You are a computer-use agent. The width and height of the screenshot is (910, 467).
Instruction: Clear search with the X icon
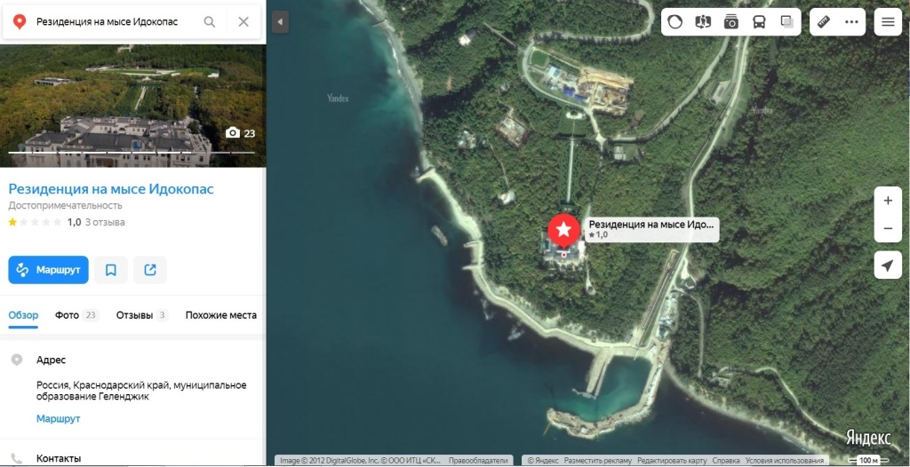(x=243, y=22)
